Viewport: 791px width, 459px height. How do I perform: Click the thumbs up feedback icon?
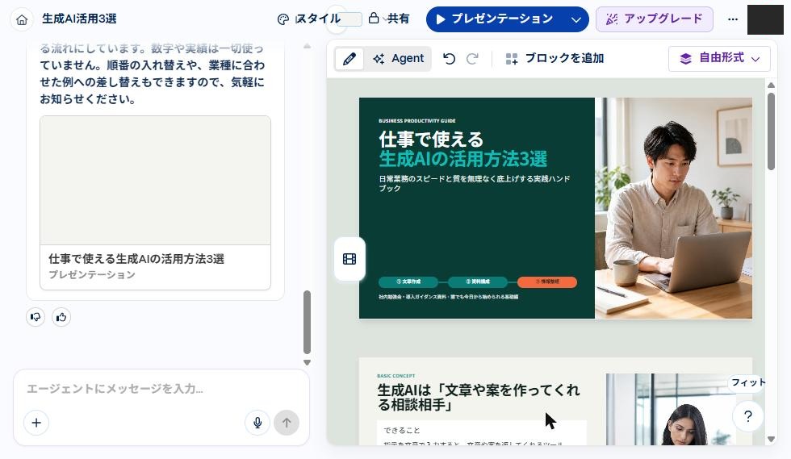(61, 317)
